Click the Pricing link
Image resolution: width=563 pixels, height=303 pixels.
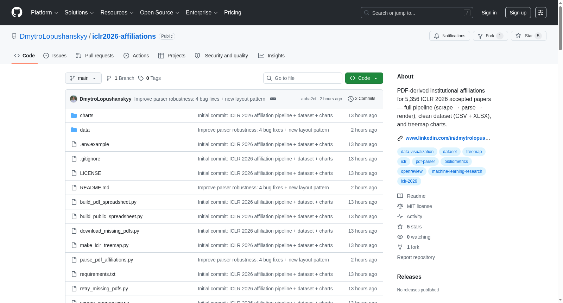coord(233,13)
